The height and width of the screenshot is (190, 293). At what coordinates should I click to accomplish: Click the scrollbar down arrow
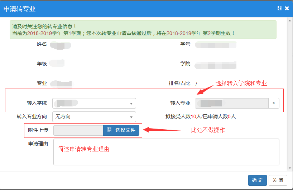[290, 168]
